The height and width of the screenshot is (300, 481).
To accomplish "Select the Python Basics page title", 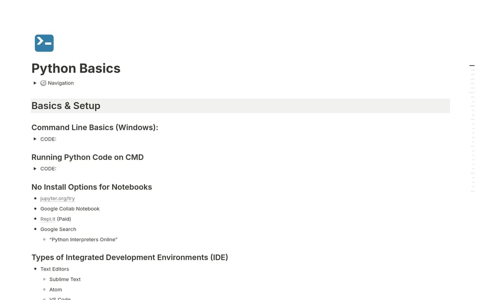I will coord(76,69).
